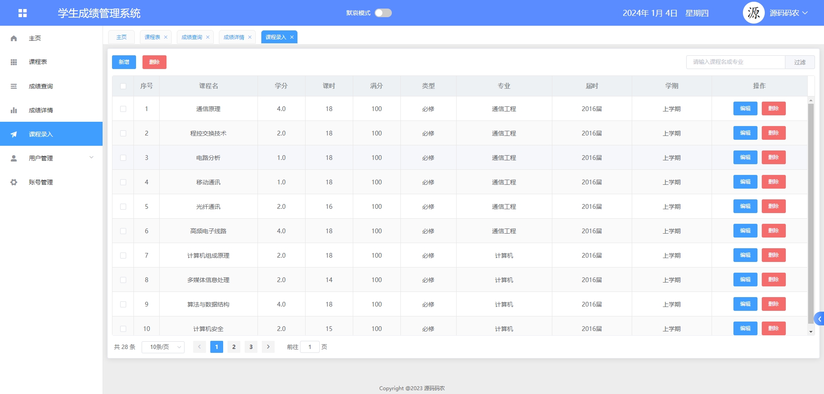The width and height of the screenshot is (824, 394).
Task: Select checkbox for row 光纤通讯
Action: 123,207
